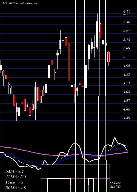Click the 4.65 price axis label
Viewport: 137px width, 192px height.
point(127,92)
